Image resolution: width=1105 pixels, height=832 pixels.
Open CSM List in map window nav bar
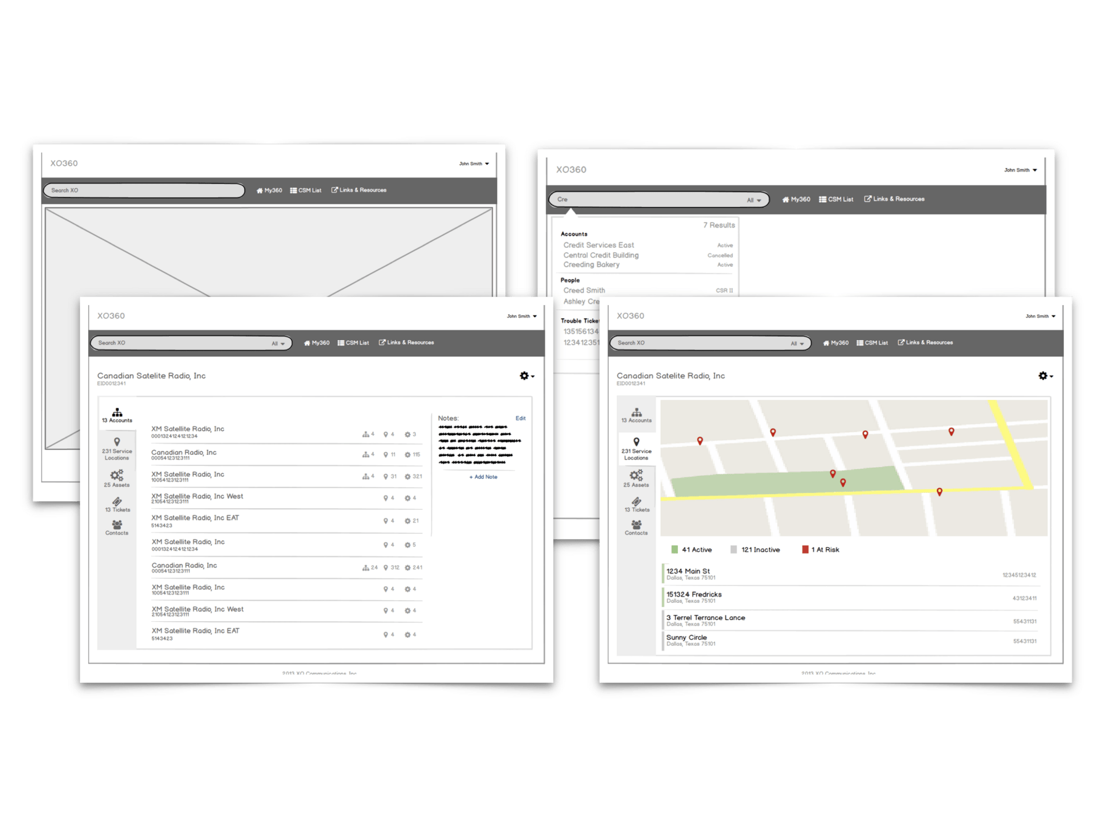tap(872, 343)
